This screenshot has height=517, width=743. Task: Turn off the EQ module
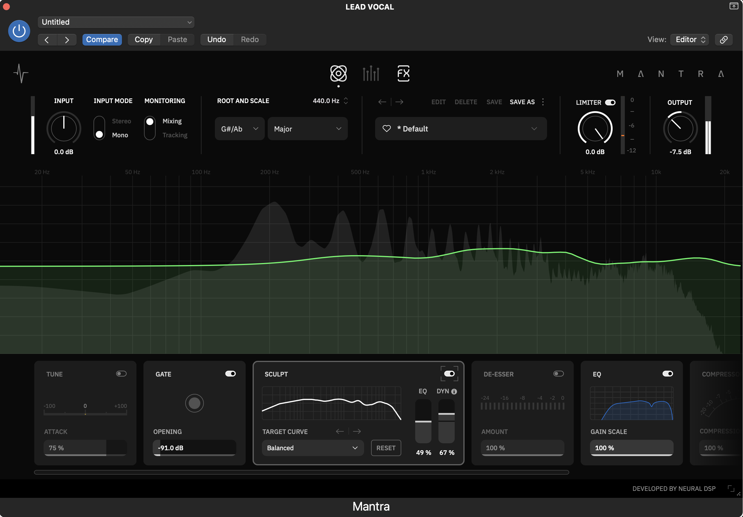coord(668,374)
